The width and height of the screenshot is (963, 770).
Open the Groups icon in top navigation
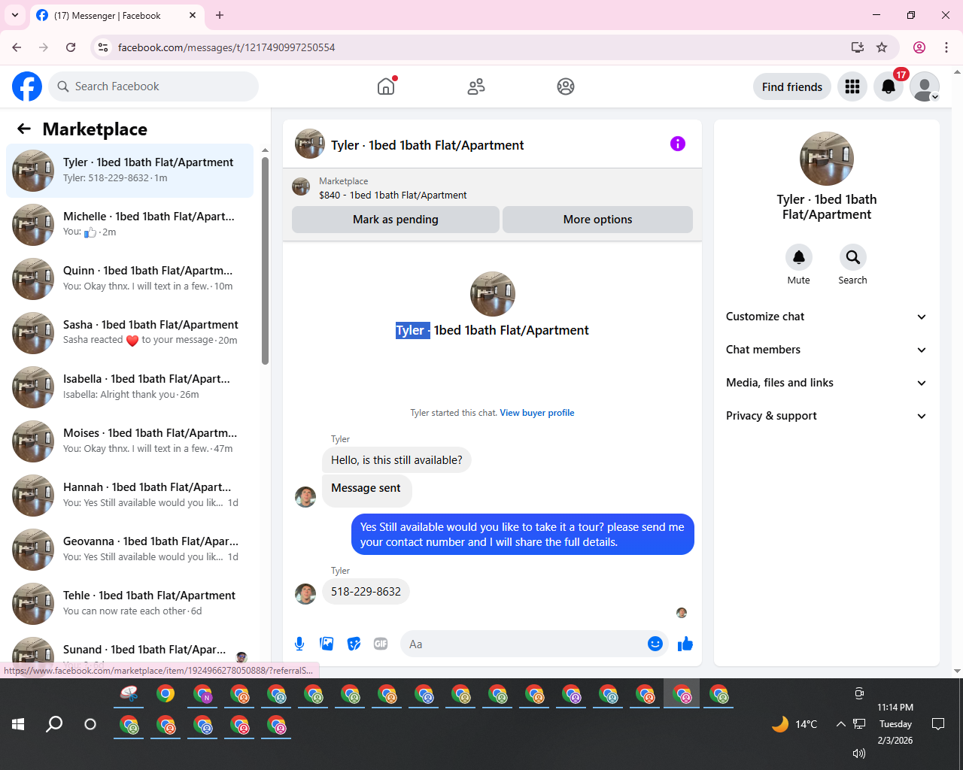(x=566, y=86)
